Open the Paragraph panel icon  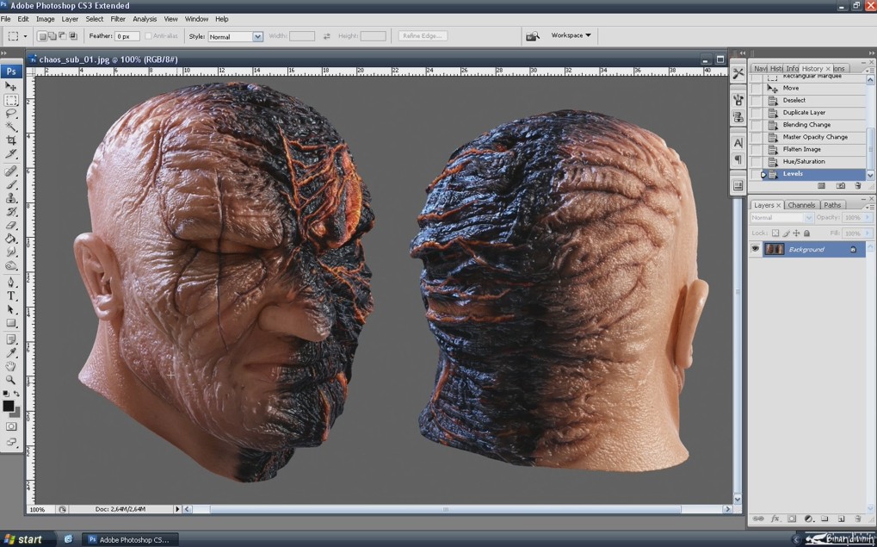point(738,159)
